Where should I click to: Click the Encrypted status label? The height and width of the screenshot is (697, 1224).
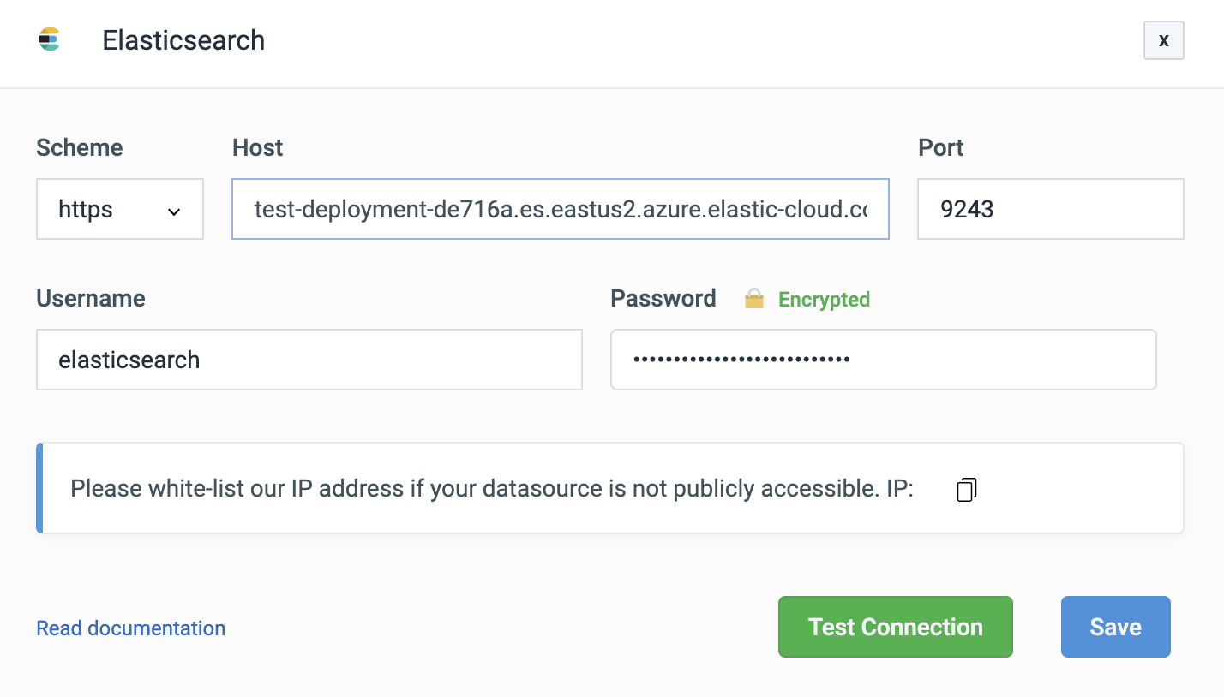coord(824,299)
